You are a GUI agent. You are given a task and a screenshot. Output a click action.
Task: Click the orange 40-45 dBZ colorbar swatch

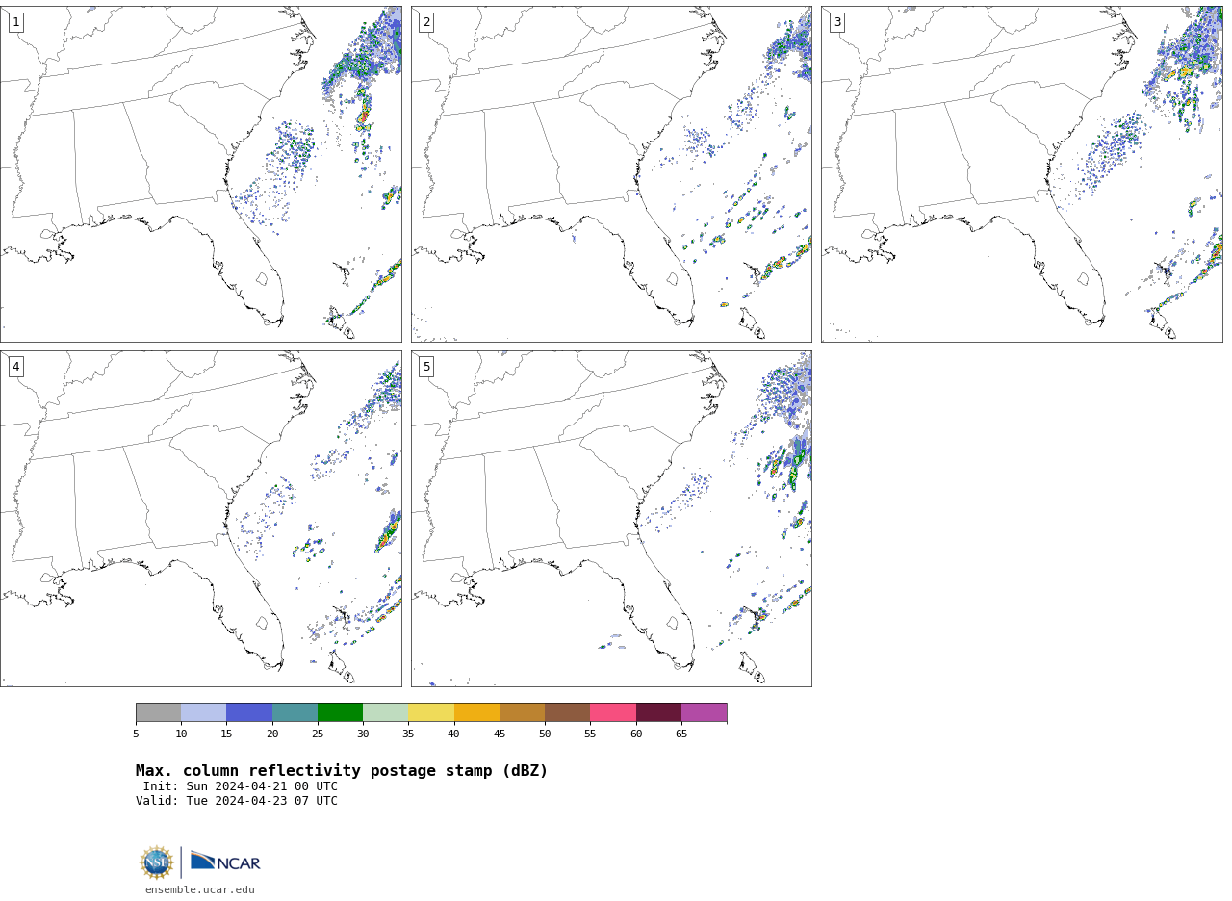pos(476,712)
